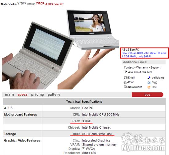The height and width of the screenshot is (155, 169).
Task: Click the CPU: field label
Action: (77, 115)
